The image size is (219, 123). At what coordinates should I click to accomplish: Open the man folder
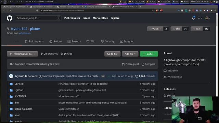(18, 115)
